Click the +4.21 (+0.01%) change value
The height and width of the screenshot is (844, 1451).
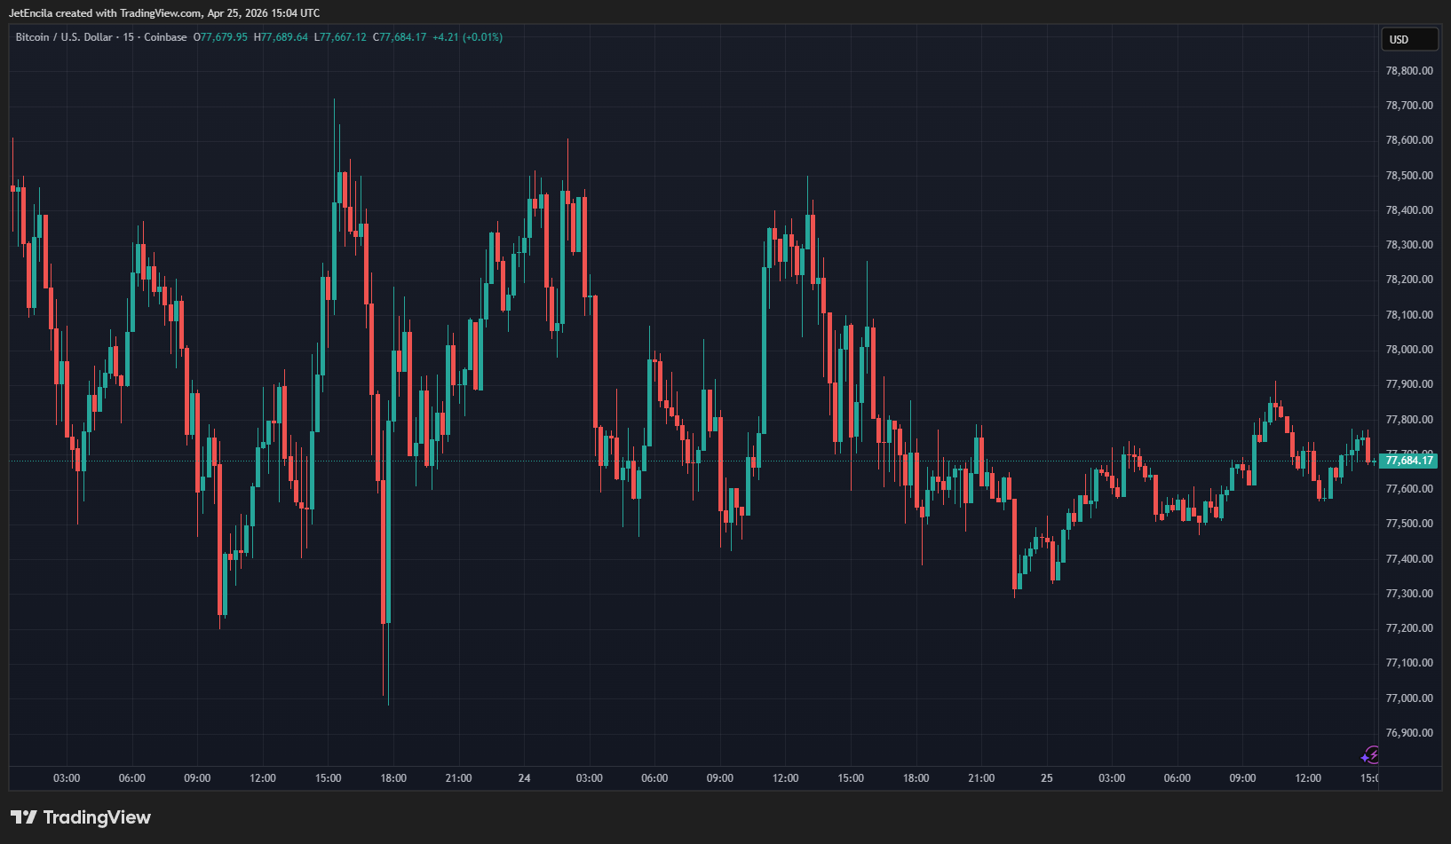point(467,37)
